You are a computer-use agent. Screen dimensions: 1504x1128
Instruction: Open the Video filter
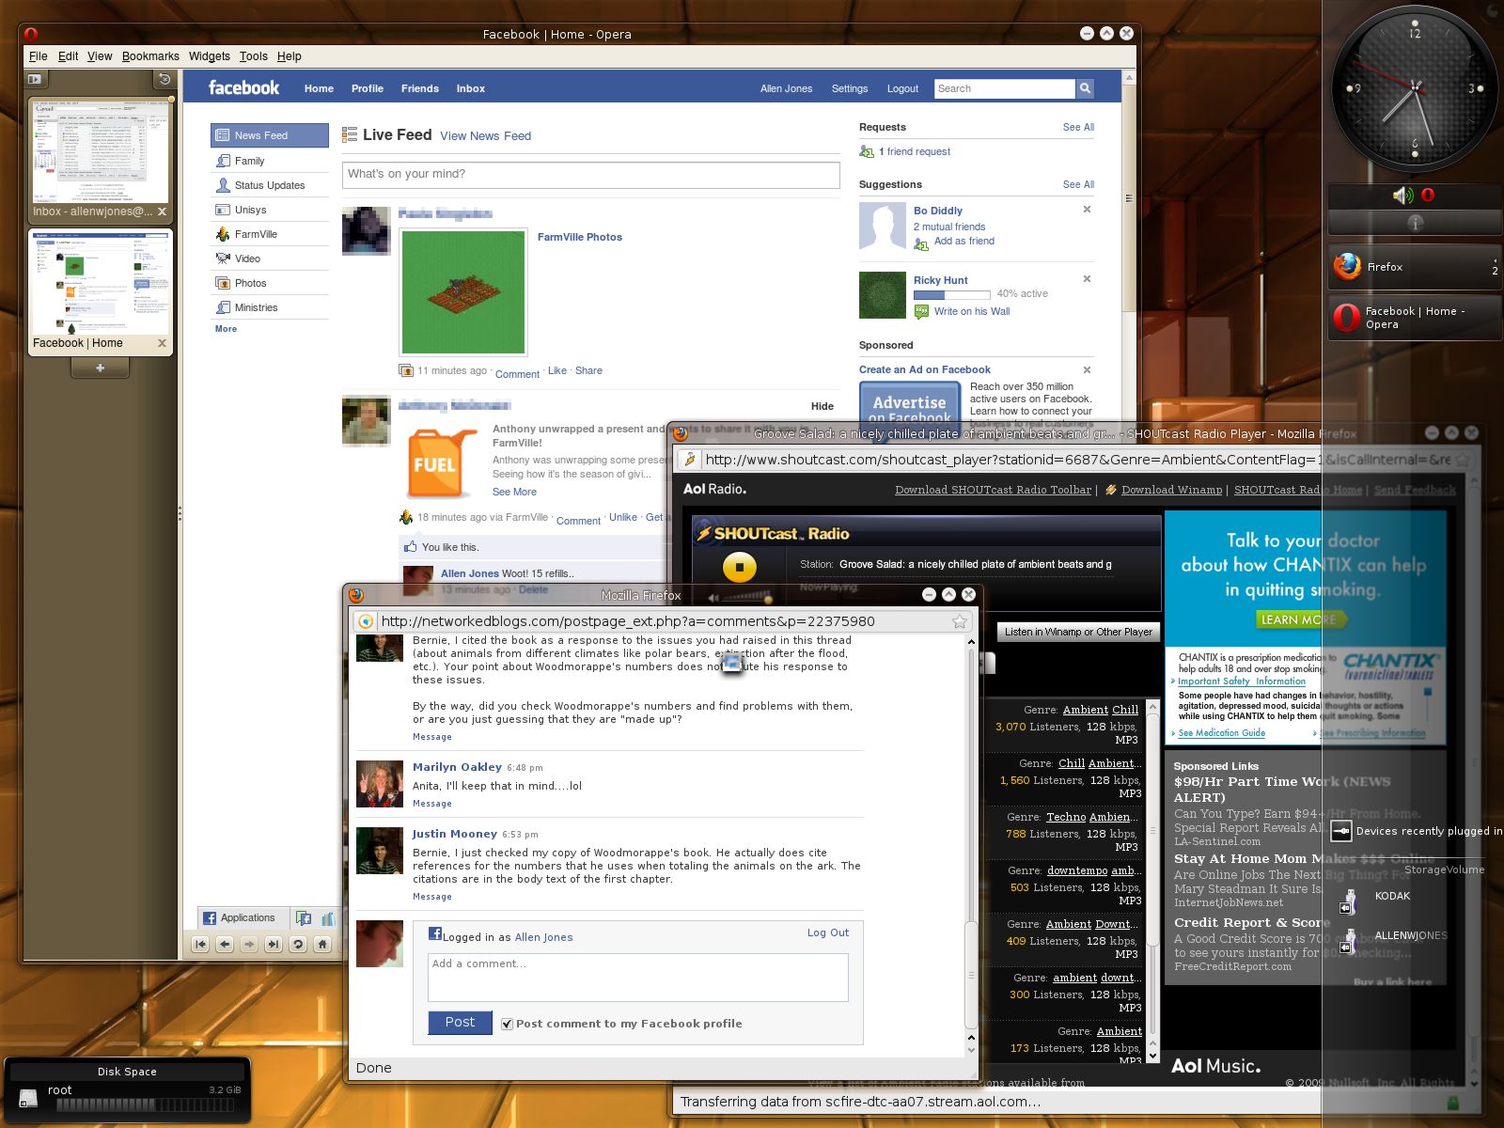point(247,258)
